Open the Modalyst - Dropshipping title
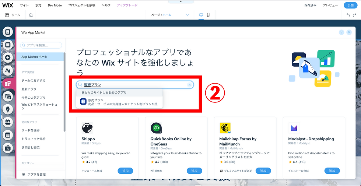The image size is (361, 186). click(311, 139)
